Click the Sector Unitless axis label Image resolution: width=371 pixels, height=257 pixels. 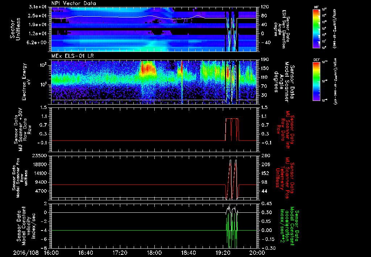15,29
